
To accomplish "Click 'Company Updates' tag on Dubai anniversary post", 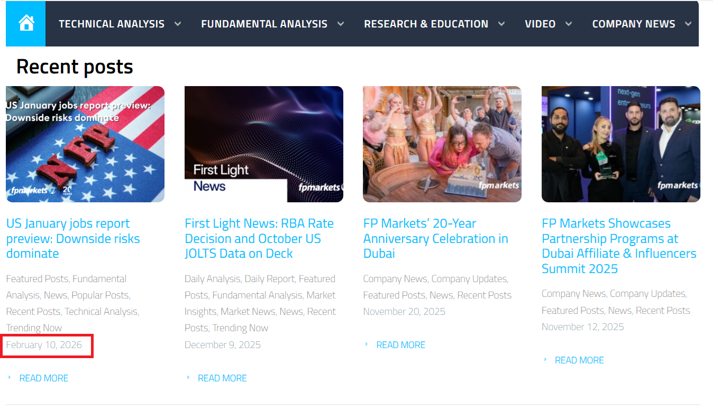I will pyautogui.click(x=469, y=279).
